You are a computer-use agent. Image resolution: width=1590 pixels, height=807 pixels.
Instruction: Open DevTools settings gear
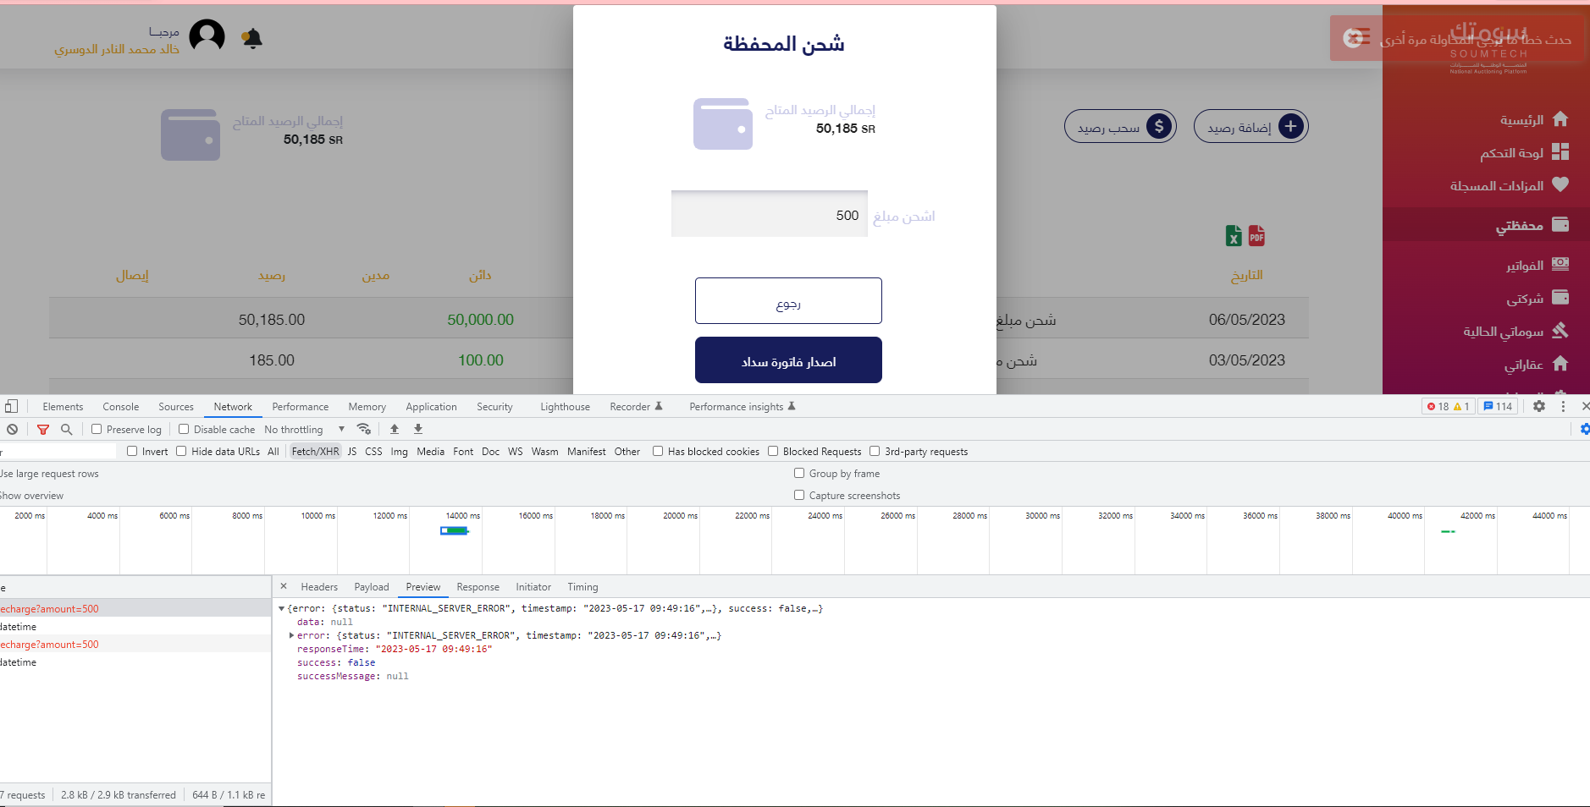click(x=1539, y=407)
